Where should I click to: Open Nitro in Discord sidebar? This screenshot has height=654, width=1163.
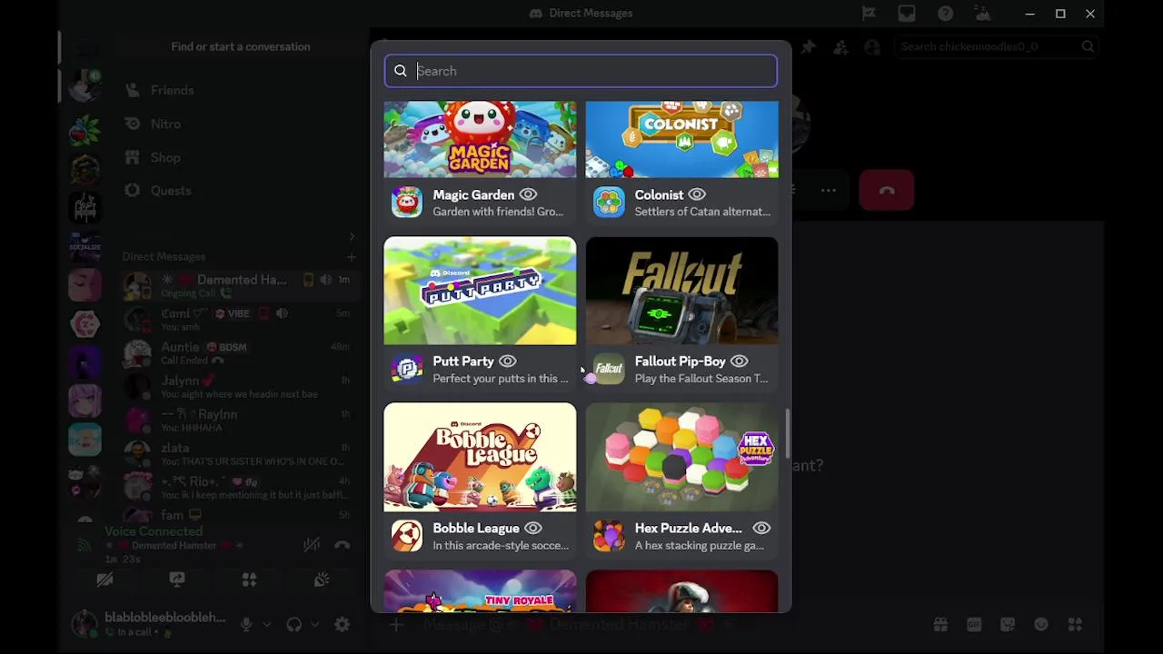[165, 124]
